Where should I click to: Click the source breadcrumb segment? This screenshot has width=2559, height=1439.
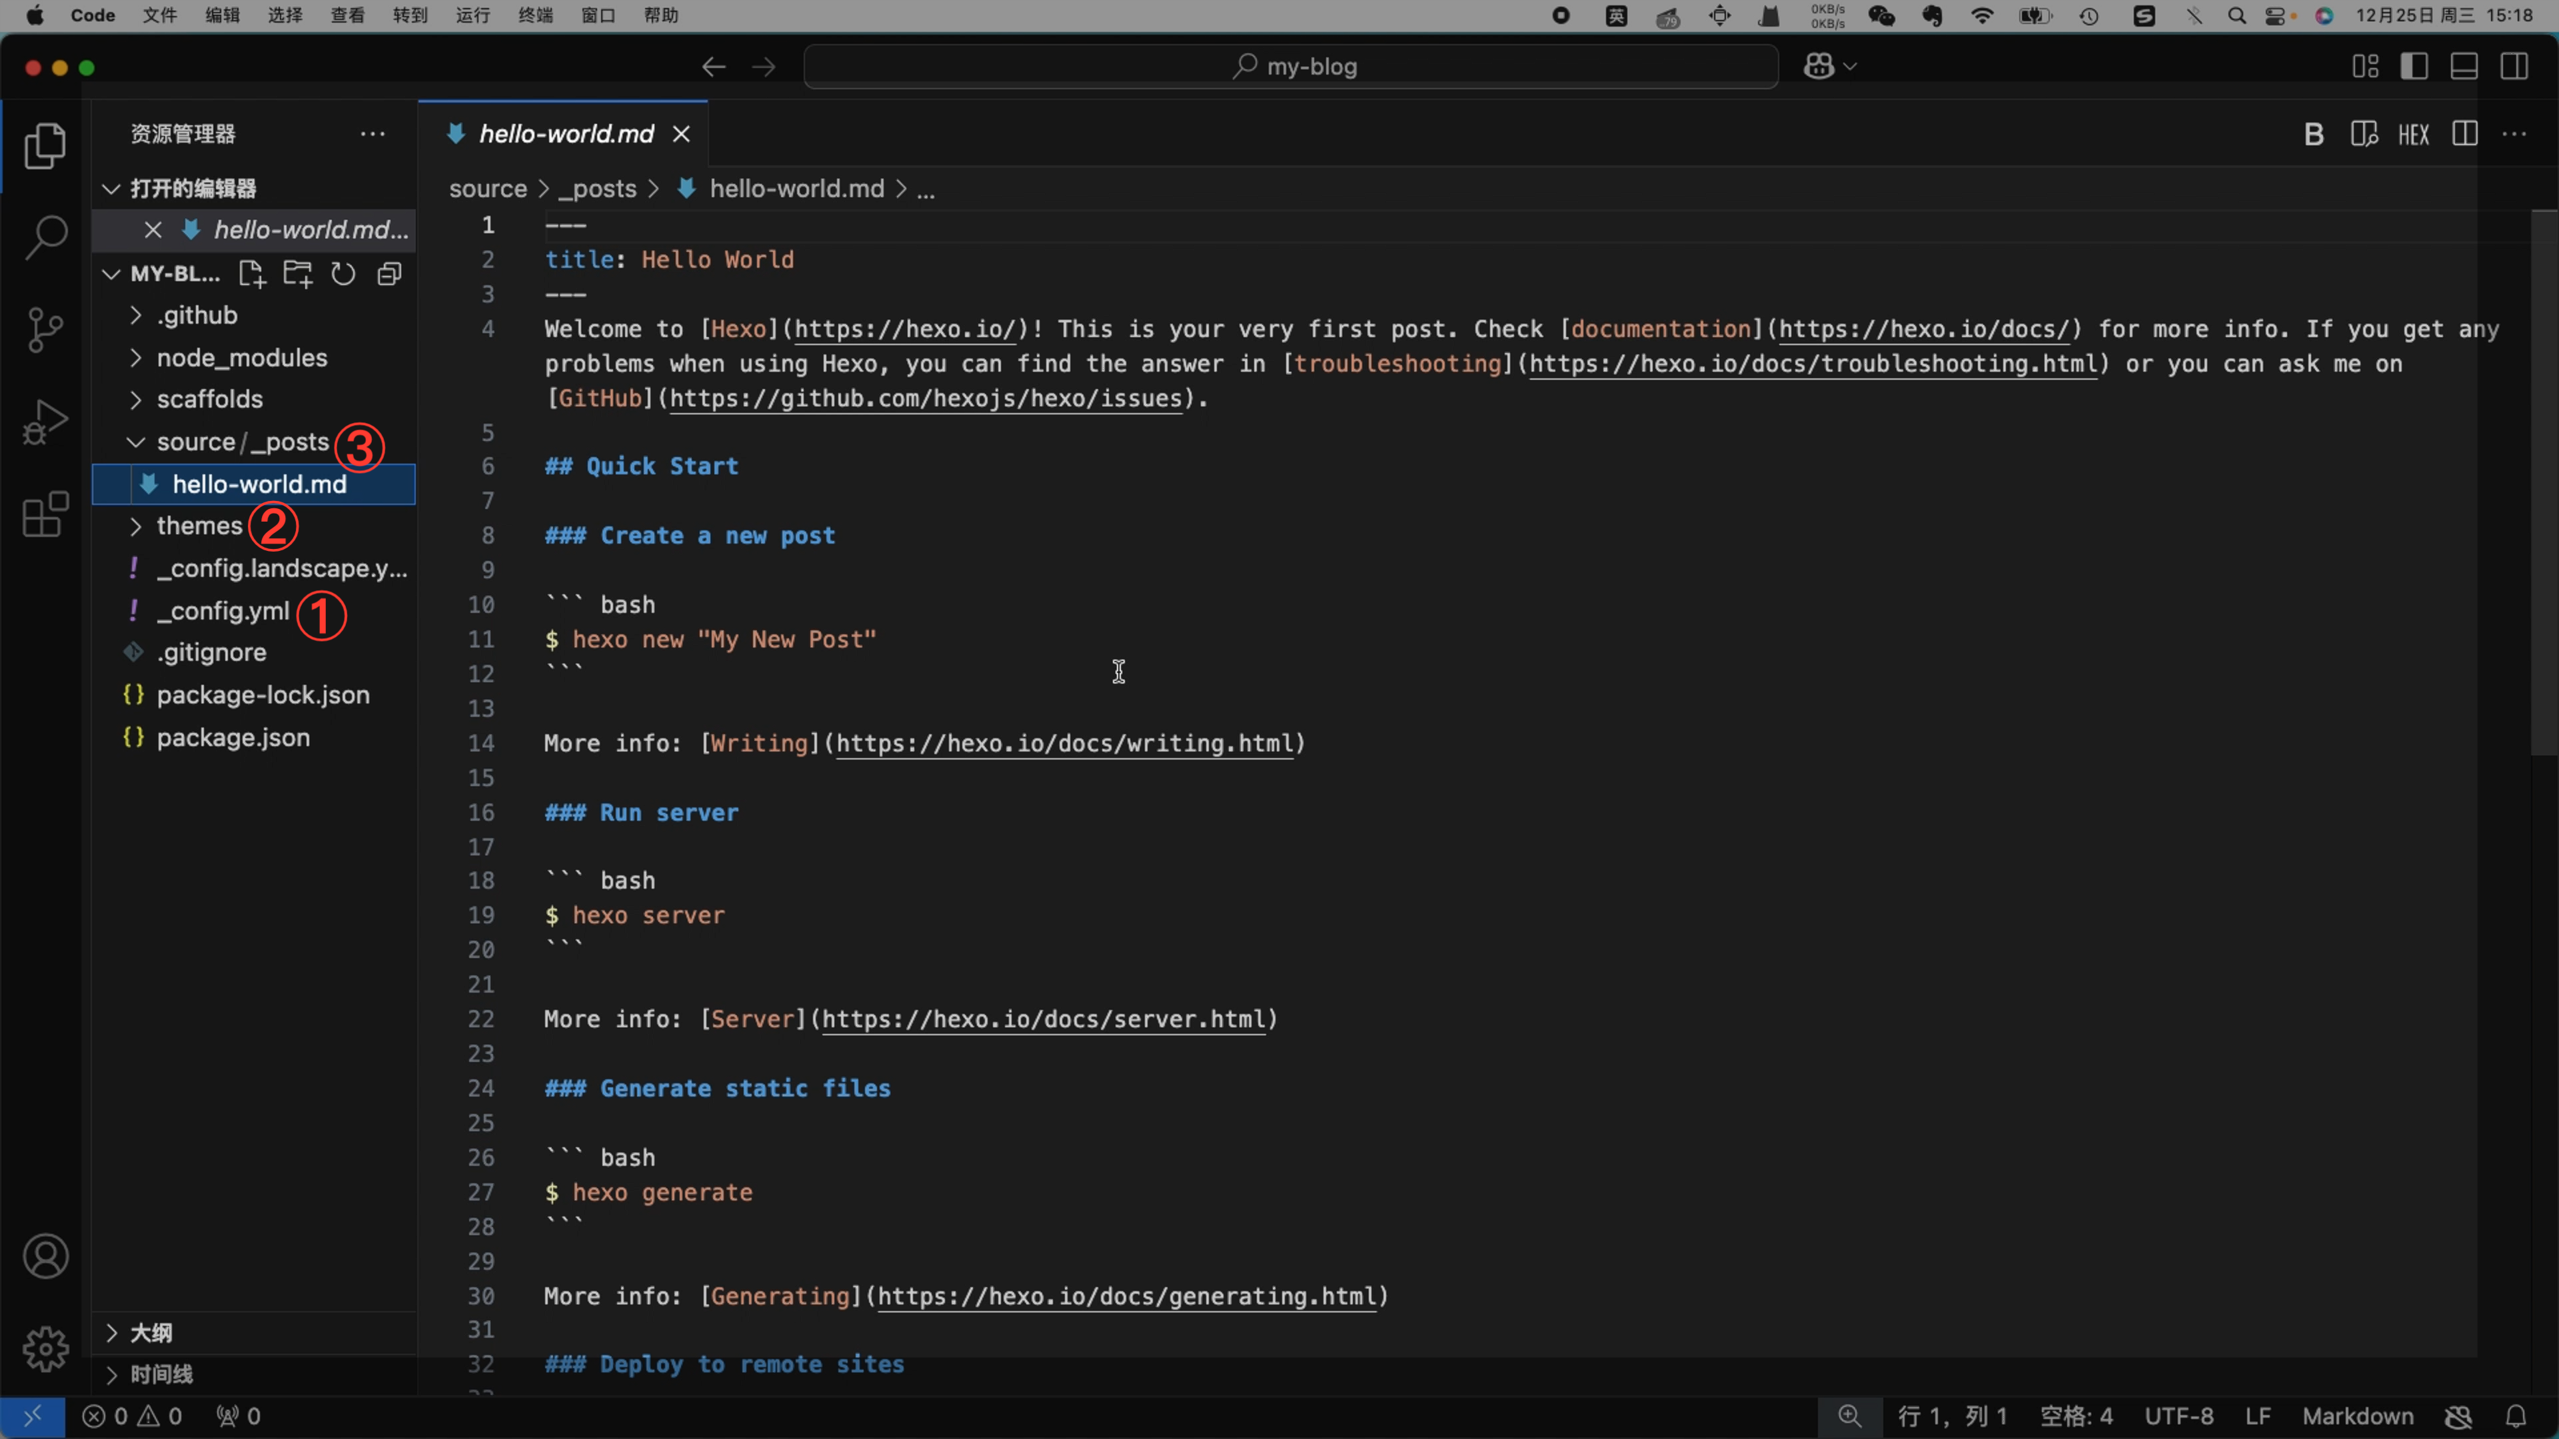point(488,189)
